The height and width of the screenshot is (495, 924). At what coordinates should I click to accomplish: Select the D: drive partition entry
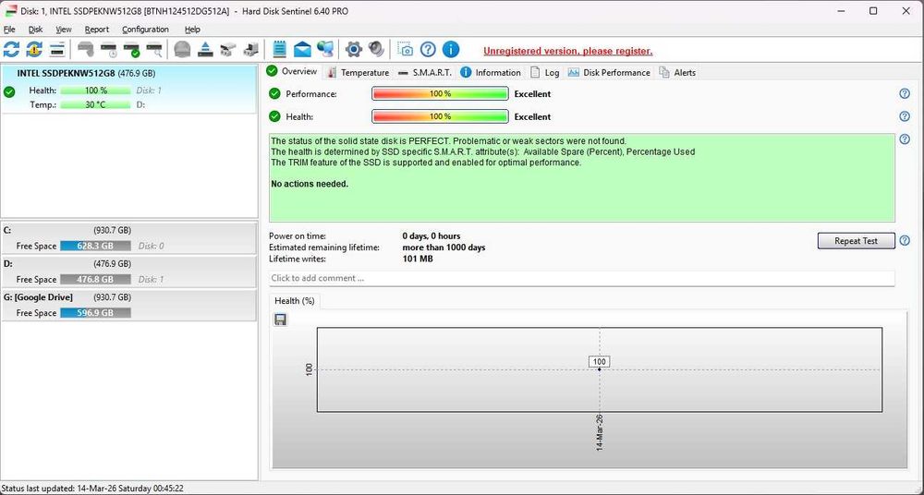[x=129, y=272]
